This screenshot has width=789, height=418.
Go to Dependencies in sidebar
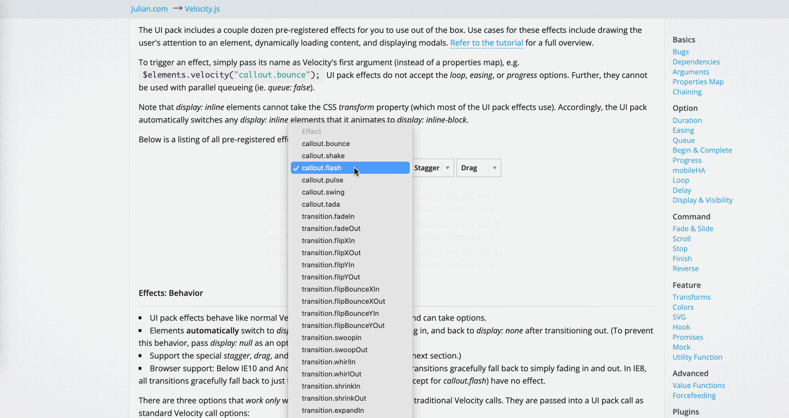coord(696,62)
